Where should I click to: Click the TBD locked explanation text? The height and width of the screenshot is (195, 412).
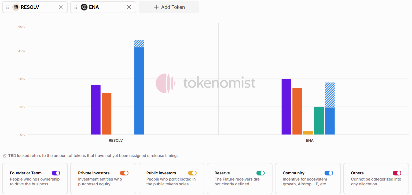click(x=93, y=156)
